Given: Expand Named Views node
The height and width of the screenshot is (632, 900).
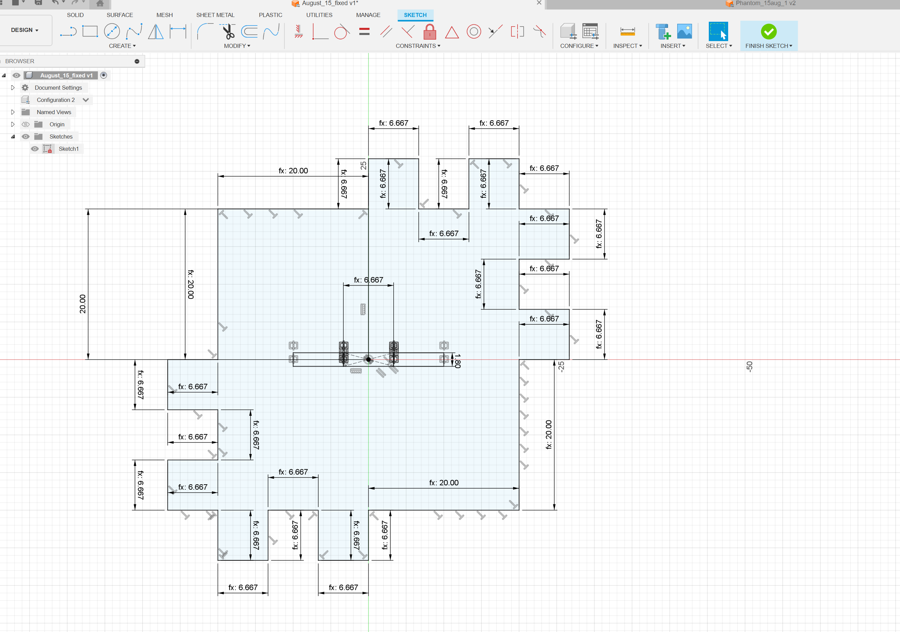Looking at the screenshot, I should (13, 112).
